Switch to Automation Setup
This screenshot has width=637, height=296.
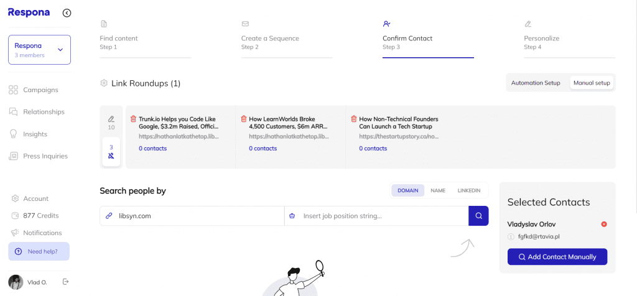pos(536,83)
